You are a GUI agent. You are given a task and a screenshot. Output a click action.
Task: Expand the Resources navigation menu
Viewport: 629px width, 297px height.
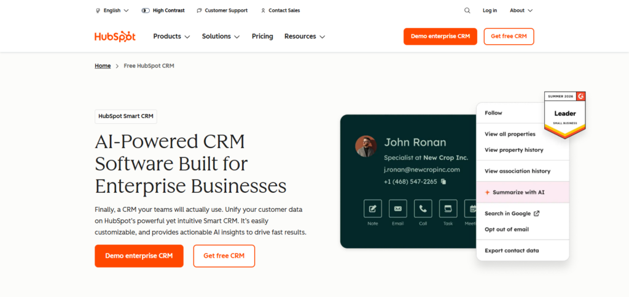tap(305, 36)
